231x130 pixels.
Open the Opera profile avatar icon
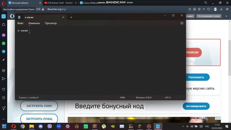[x=215, y=9]
